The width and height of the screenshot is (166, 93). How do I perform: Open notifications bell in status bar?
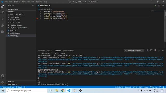coord(163,87)
